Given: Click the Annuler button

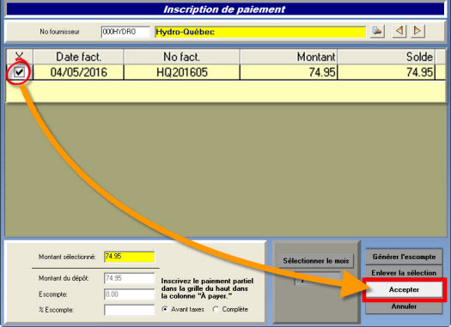Looking at the screenshot, I should tap(404, 306).
